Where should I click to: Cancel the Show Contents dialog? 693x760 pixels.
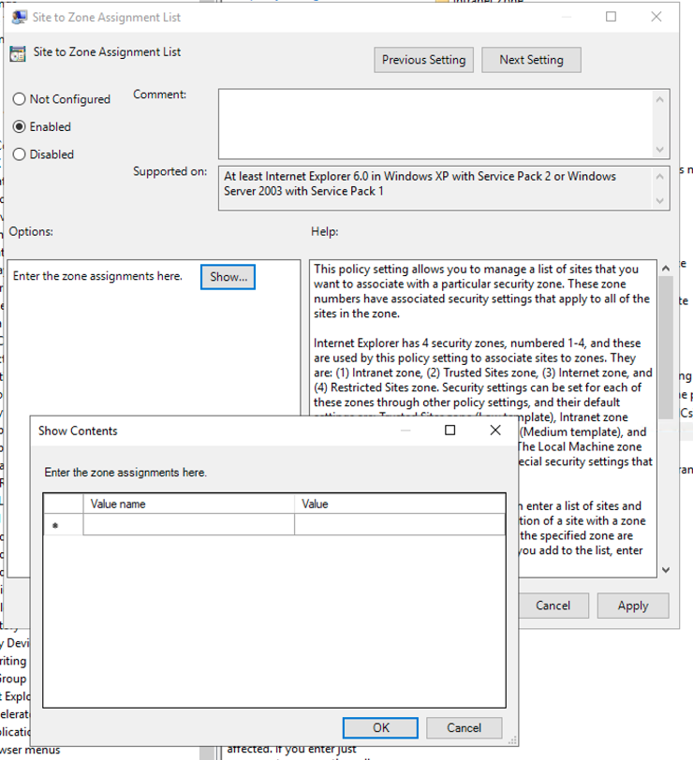pyautogui.click(x=464, y=728)
